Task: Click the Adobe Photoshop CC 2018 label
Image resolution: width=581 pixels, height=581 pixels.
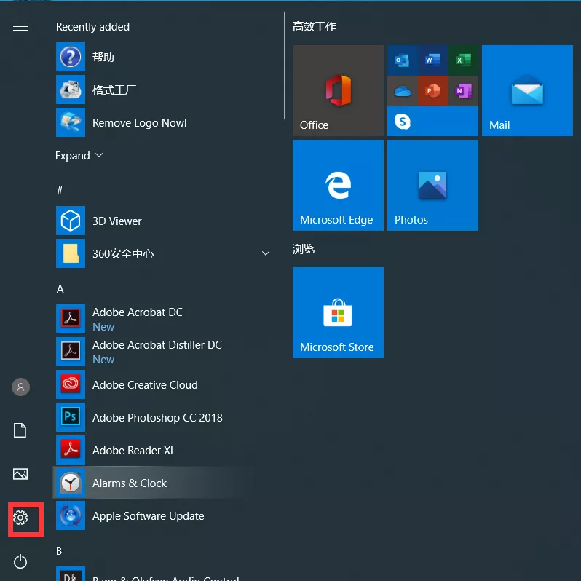Action: pyautogui.click(x=157, y=418)
